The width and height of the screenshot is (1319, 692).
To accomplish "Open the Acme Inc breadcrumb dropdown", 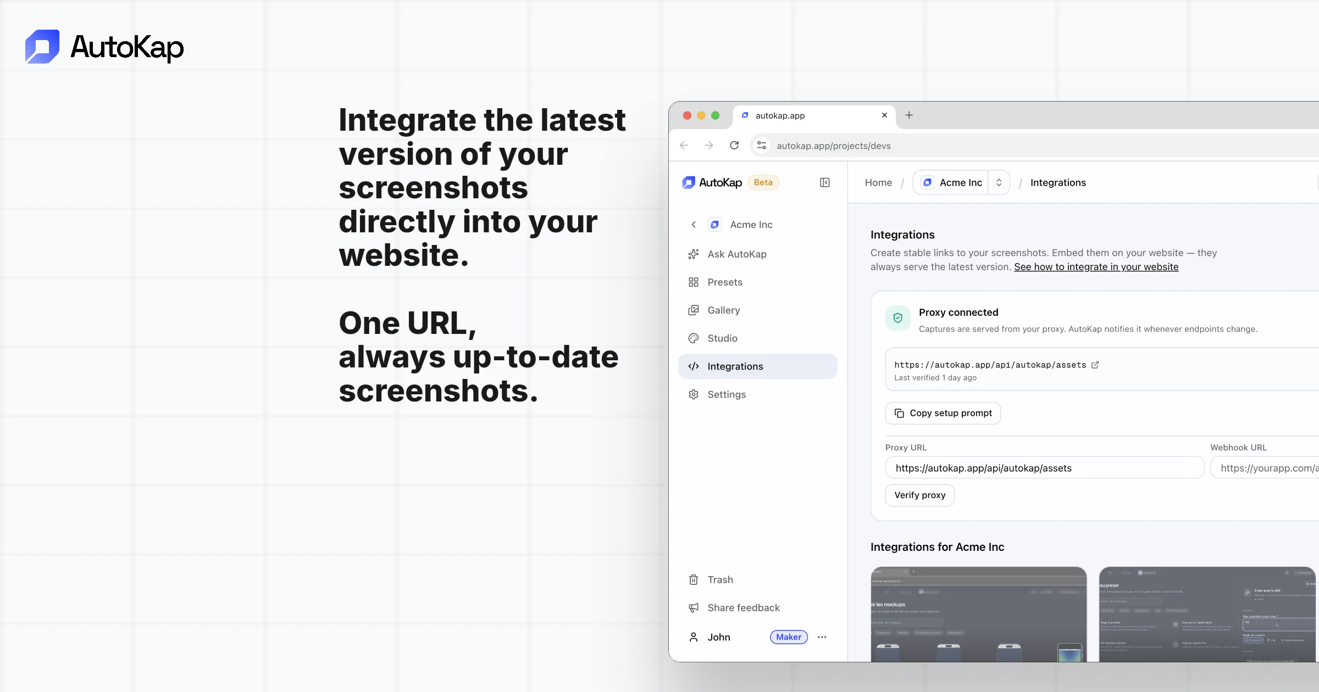I will pyautogui.click(x=999, y=182).
